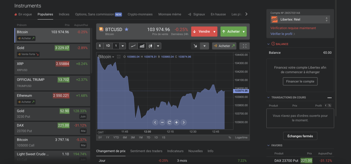The height and width of the screenshot is (164, 351).
Task: Switch to the Crypto-monnaies tab
Action: [x=140, y=14]
